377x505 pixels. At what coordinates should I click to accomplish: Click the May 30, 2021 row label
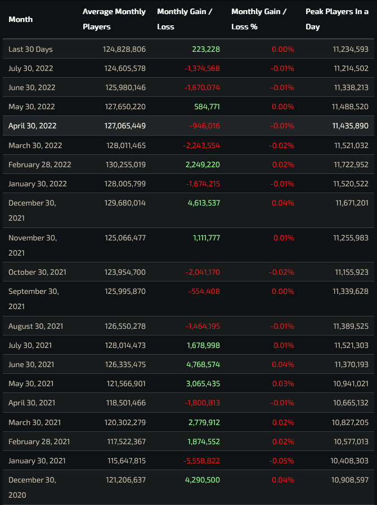pos(32,383)
